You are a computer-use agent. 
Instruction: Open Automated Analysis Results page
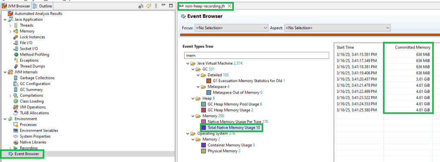click(x=38, y=13)
